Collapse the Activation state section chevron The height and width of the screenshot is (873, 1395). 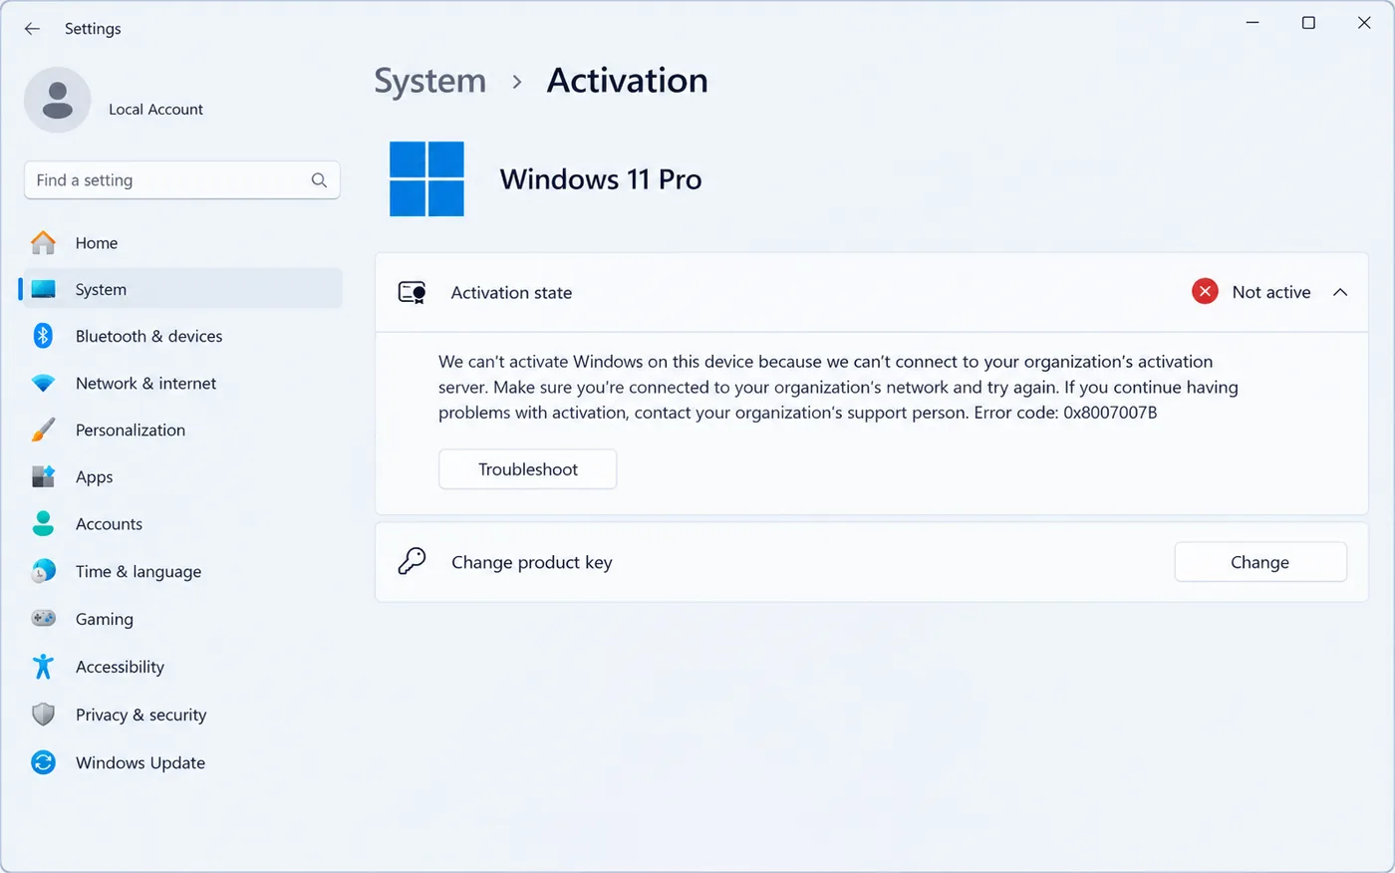[1340, 292]
